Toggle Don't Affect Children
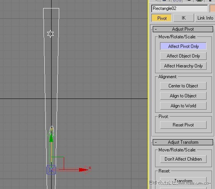Image resolution: width=215 pixels, height=189 pixels. tap(183, 159)
